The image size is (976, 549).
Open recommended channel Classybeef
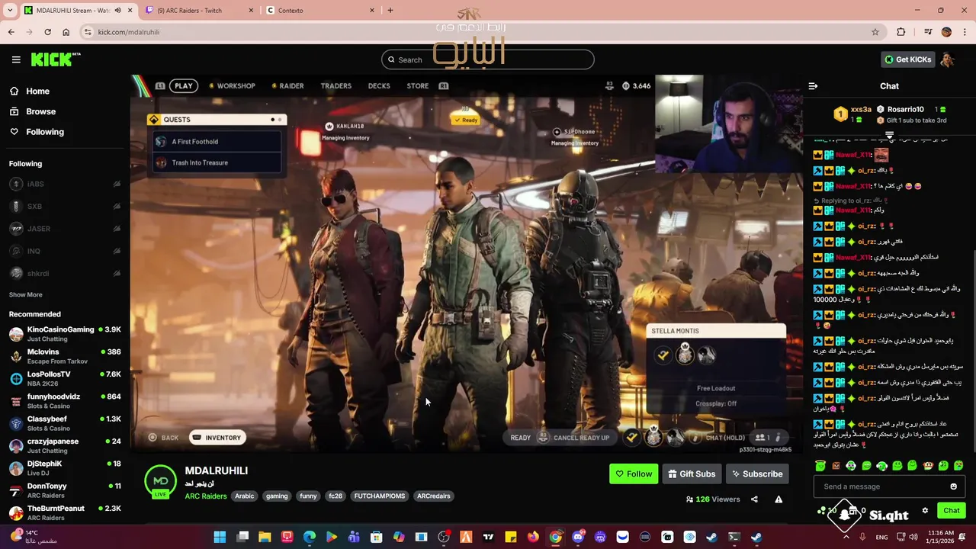click(65, 423)
